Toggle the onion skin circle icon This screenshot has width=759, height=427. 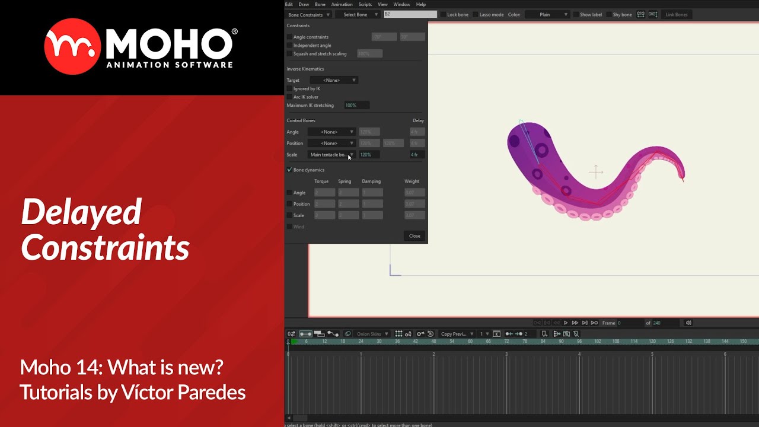347,334
